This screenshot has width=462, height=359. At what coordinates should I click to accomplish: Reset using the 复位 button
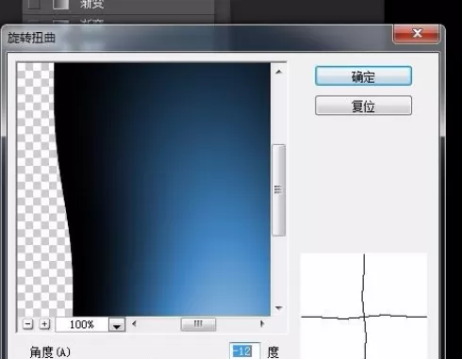point(363,106)
